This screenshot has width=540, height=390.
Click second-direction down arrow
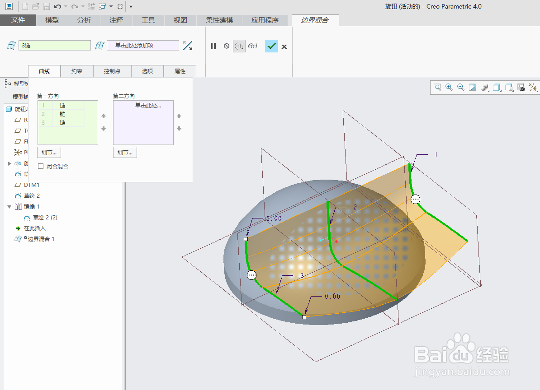[x=179, y=129]
